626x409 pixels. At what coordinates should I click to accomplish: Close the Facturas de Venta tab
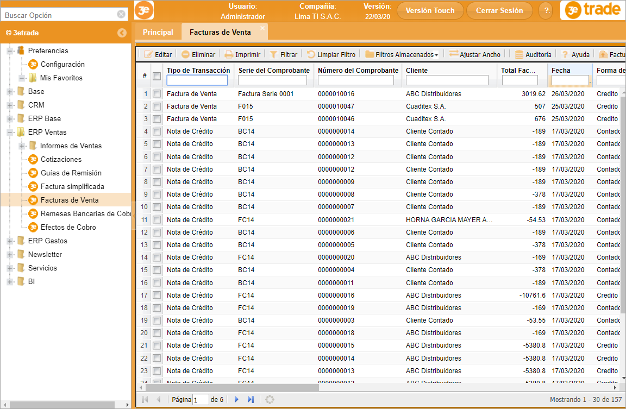tap(262, 28)
